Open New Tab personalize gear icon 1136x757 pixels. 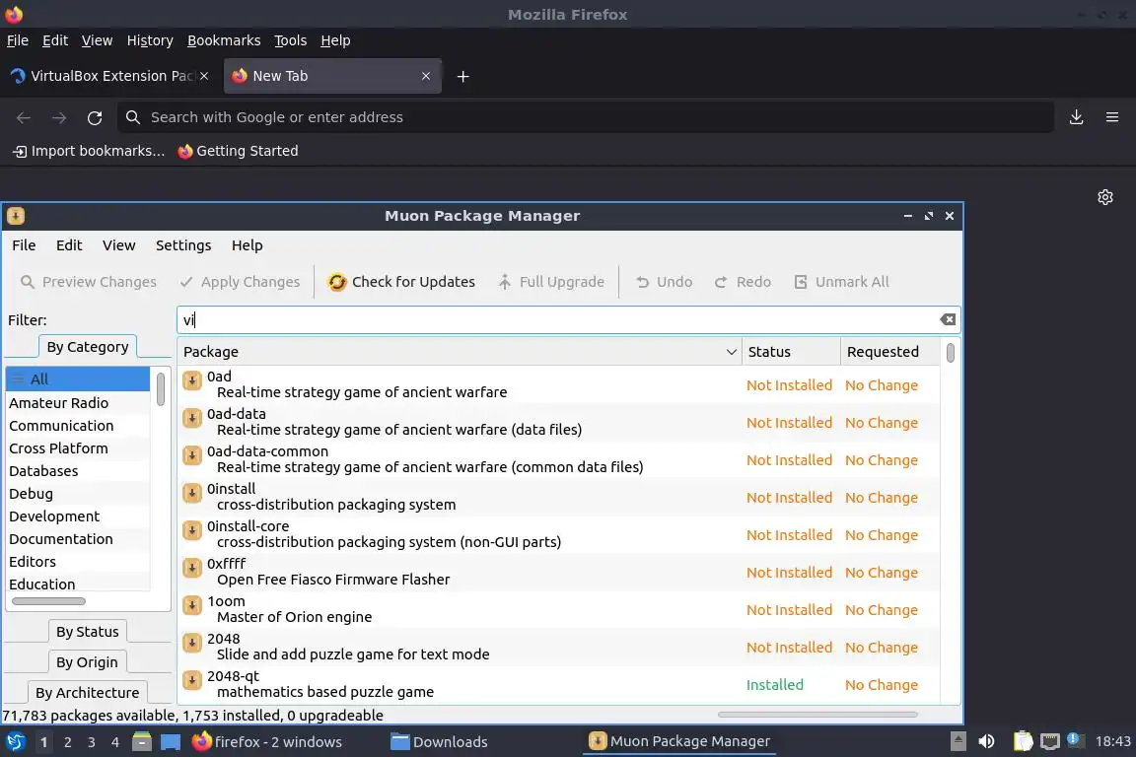coord(1104,197)
